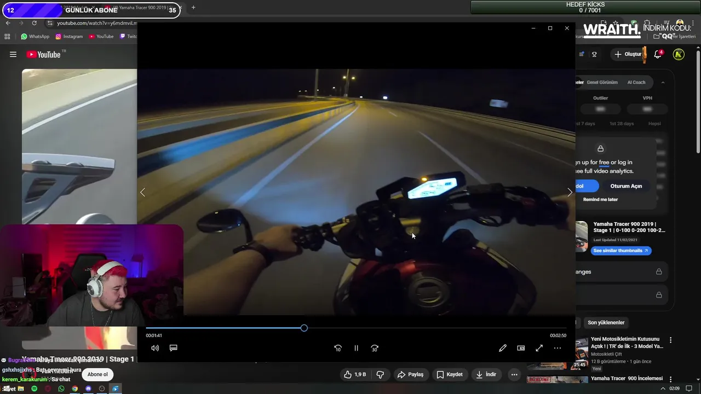701x394 pixels.
Task: Click the Paylaş share button
Action: tap(411, 374)
